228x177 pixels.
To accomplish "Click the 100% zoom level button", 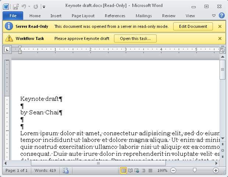I will pos(162,170).
